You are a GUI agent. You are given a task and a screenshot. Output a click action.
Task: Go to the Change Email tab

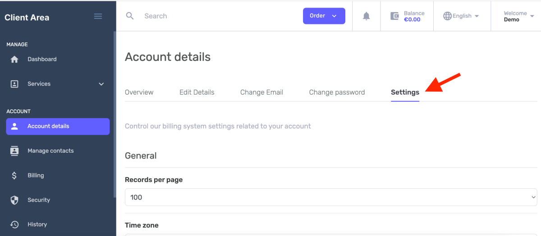[x=261, y=92]
